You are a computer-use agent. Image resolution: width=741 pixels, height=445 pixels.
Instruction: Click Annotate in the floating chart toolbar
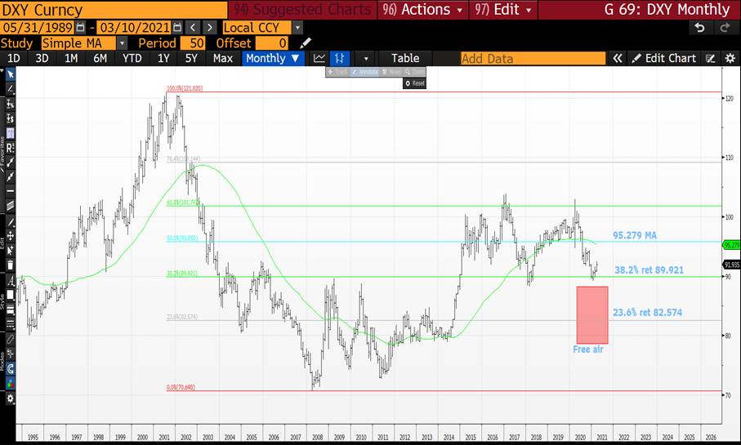[x=365, y=72]
